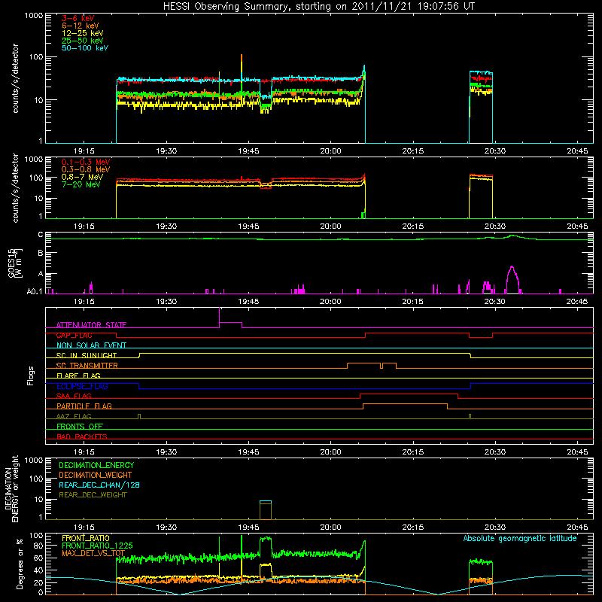Click the raised SAA_FLAG segment
This screenshot has width=602, height=602.
click(409, 394)
